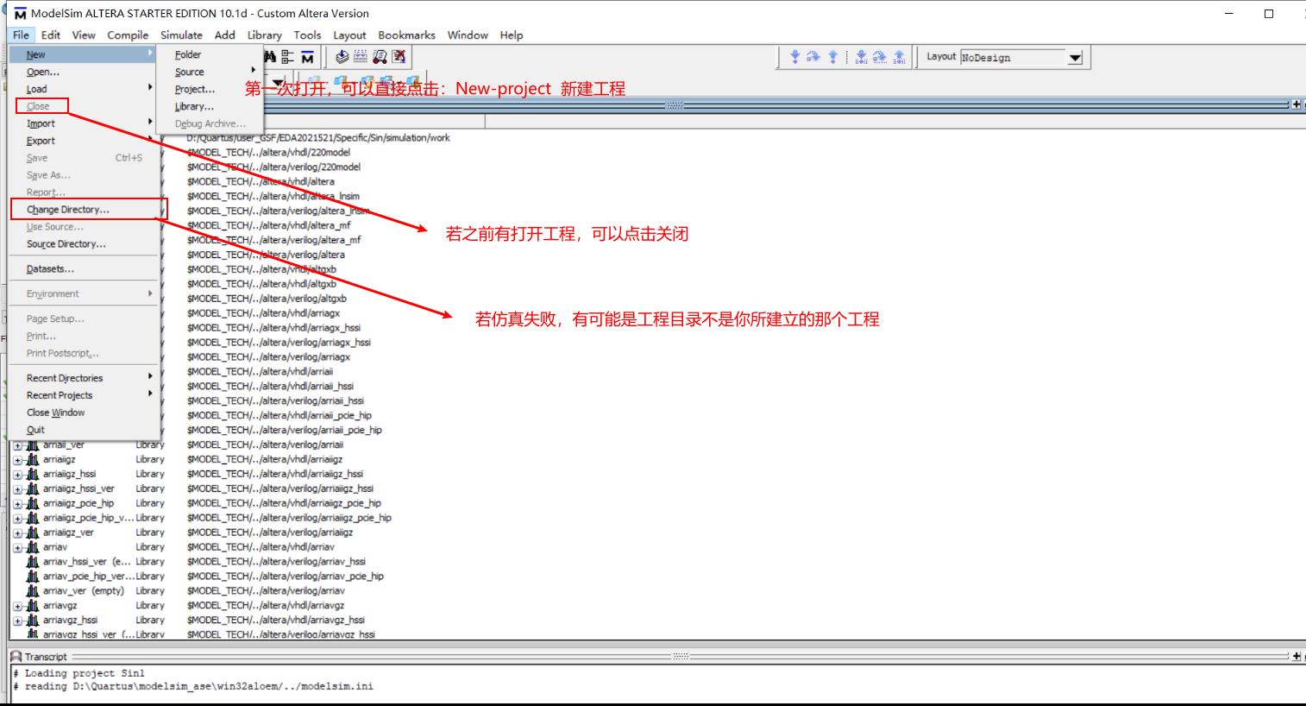Click the Step Out arrow icon
Screen dimensions: 1306x706
point(832,57)
